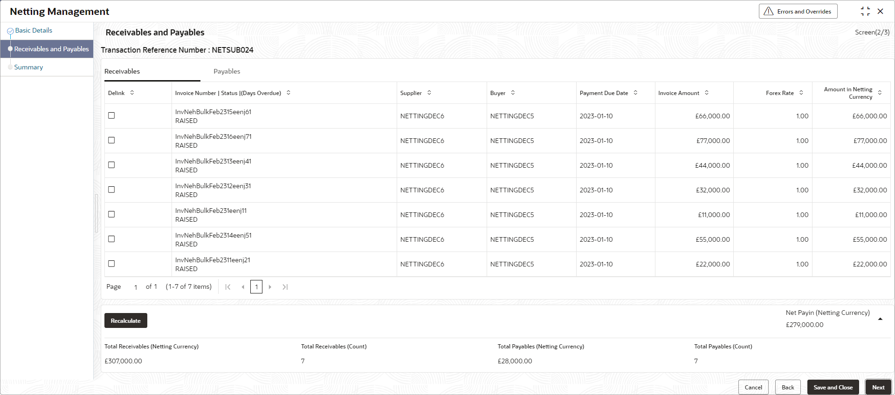The width and height of the screenshot is (895, 395).
Task: Click the Cancel button
Action: 753,388
